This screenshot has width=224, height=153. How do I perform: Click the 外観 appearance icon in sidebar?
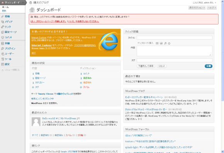click(x=2, y=43)
